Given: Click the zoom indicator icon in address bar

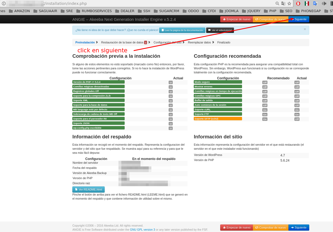Looking at the screenshot, I should click(277, 4).
